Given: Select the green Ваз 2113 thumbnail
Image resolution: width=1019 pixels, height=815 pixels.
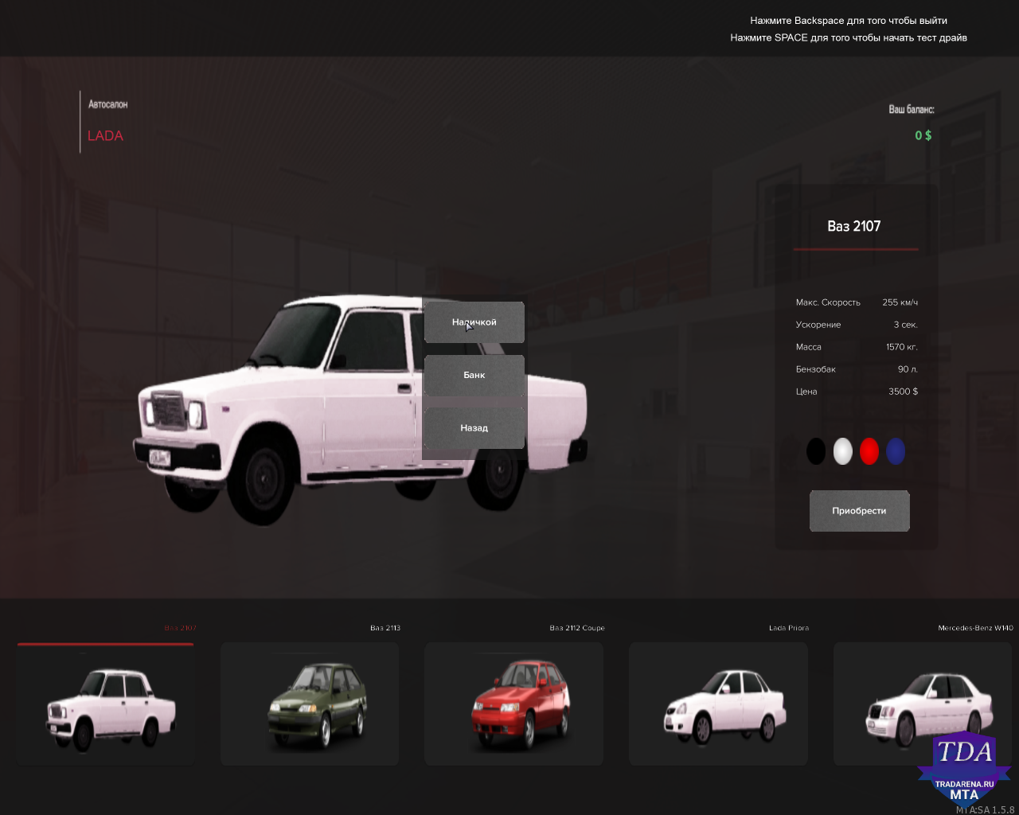Looking at the screenshot, I should [x=310, y=704].
